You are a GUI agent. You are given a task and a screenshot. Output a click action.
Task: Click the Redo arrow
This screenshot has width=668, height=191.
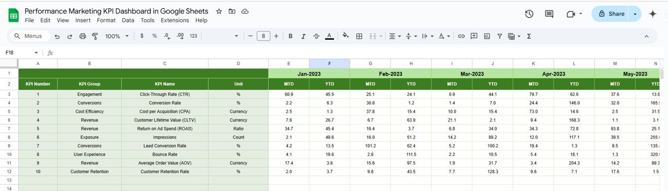69,36
